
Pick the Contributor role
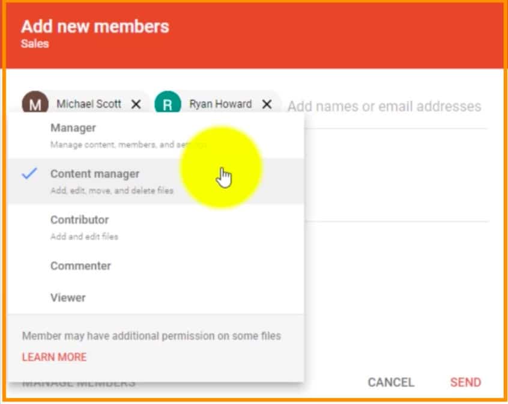(x=79, y=220)
